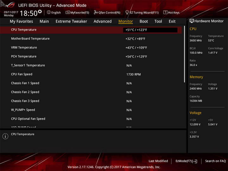Switch to the Tool tab
The image size is (228, 171).
[158, 22]
